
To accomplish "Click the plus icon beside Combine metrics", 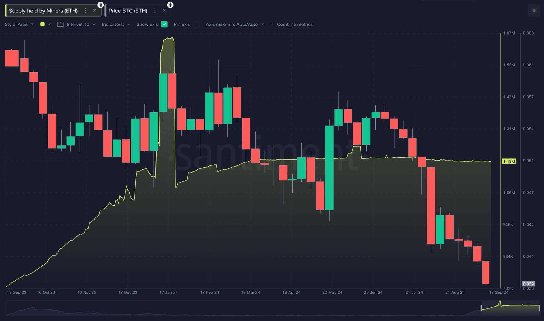I will 272,24.
